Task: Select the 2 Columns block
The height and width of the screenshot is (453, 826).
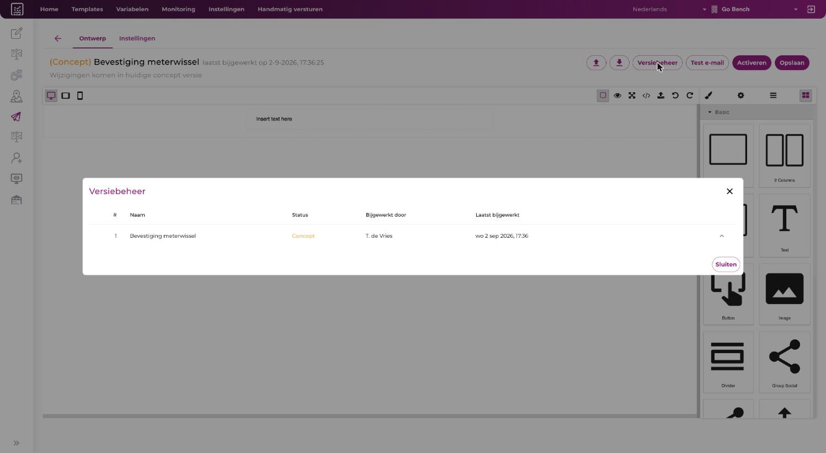Action: [x=784, y=156]
